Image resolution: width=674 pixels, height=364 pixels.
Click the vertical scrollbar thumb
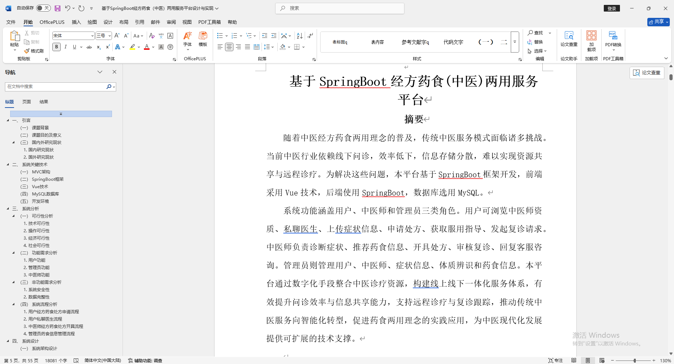tap(671, 77)
